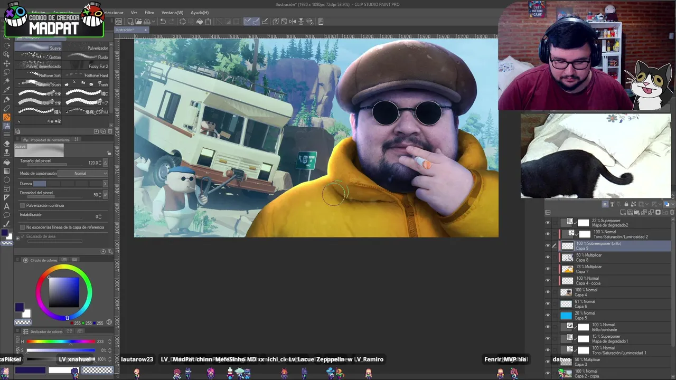Hide the Capa 5 layer
The width and height of the screenshot is (676, 380).
pyautogui.click(x=548, y=316)
